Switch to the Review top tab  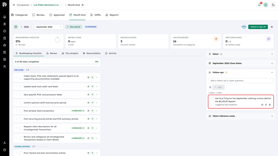[x=39, y=15]
